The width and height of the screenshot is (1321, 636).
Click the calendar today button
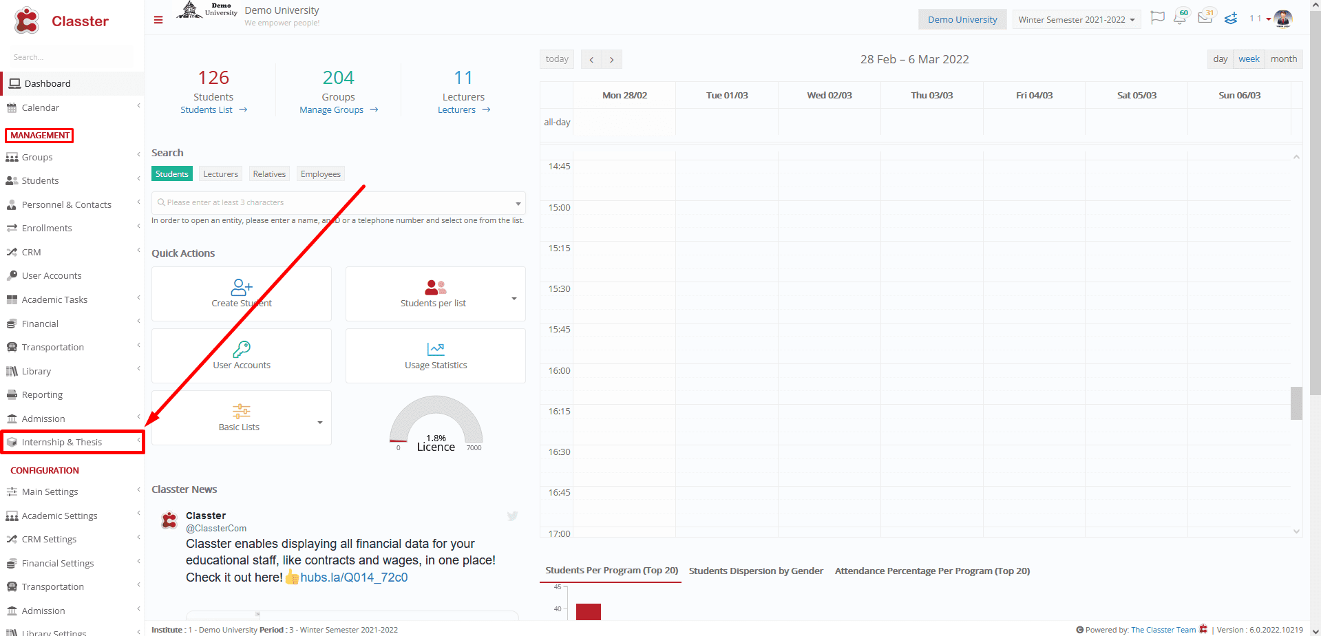(x=557, y=59)
